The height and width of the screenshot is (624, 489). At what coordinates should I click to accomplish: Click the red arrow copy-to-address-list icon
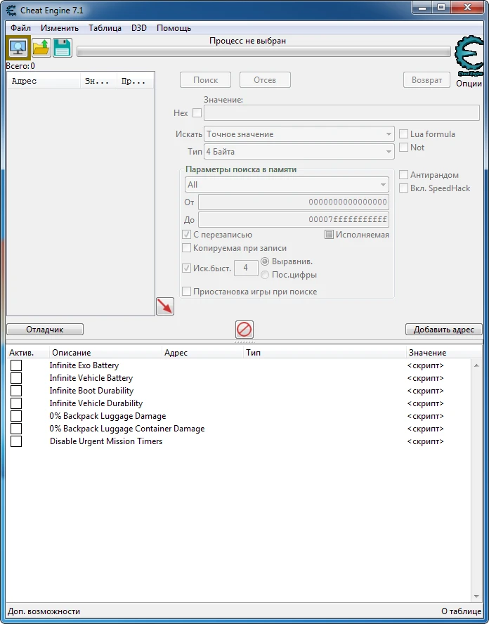[x=165, y=306]
